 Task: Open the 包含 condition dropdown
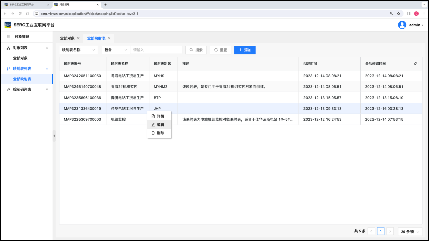pyautogui.click(x=115, y=50)
